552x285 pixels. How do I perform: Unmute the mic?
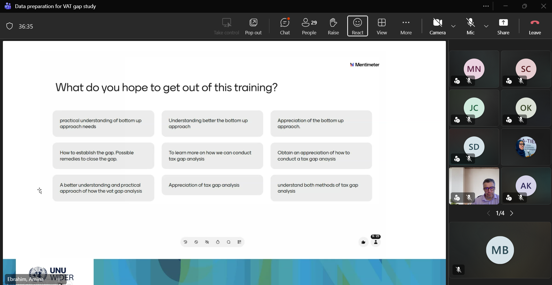(470, 26)
